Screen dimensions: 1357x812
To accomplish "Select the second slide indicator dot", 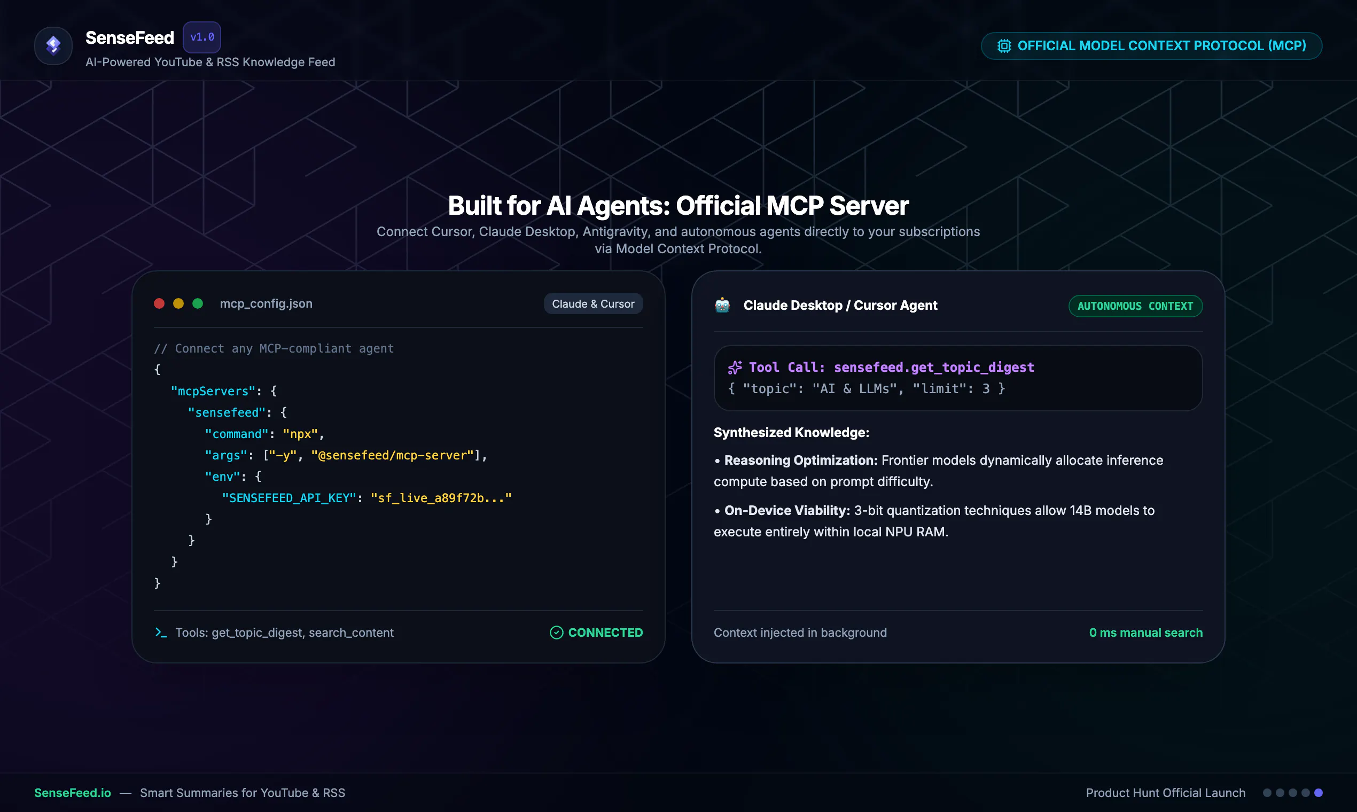I will coord(1280,793).
